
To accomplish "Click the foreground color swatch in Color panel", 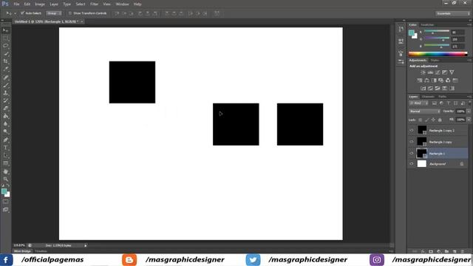I will click(412, 33).
